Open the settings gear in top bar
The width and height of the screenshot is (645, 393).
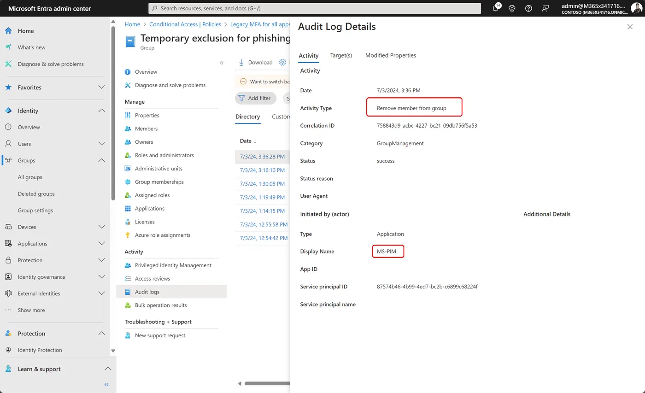512,8
